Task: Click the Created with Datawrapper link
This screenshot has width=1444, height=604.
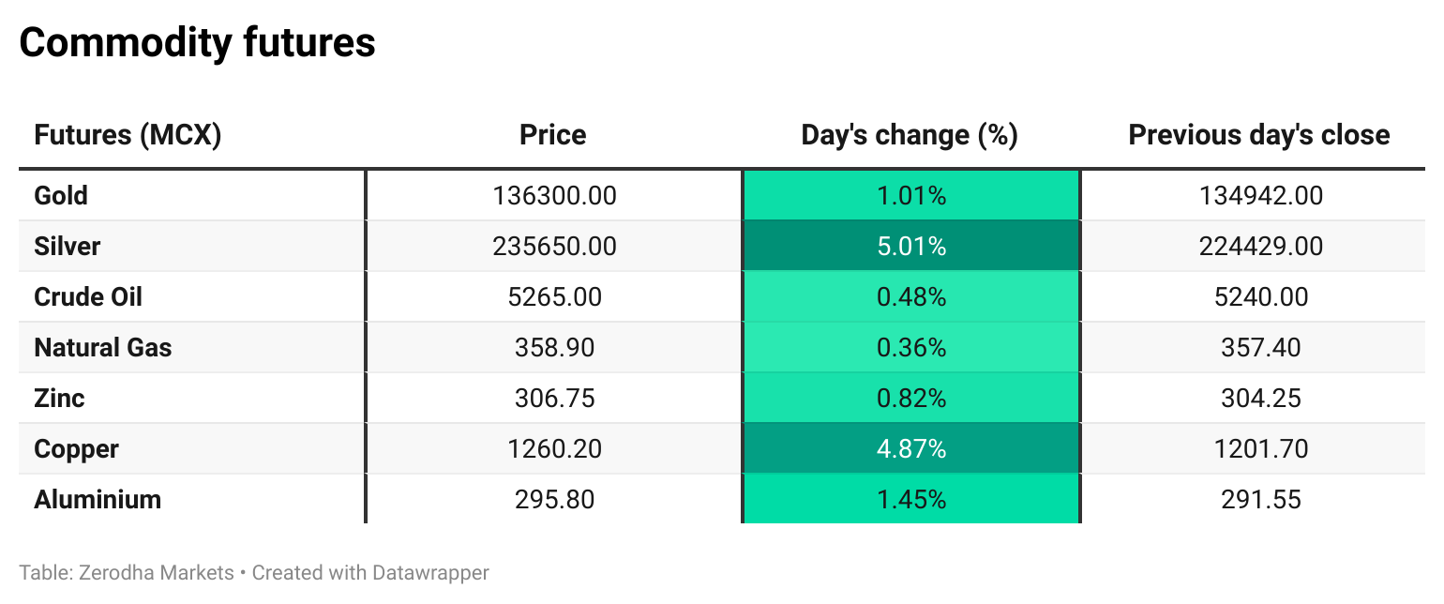Action: [370, 572]
